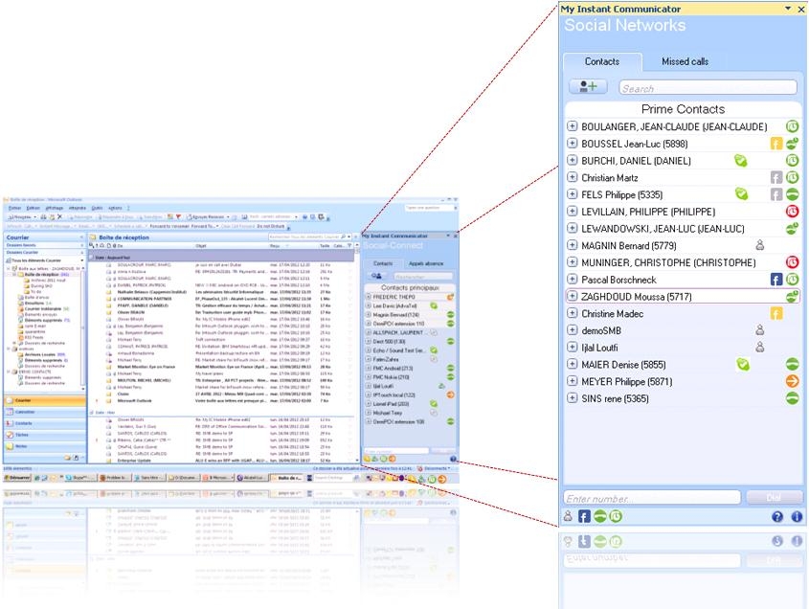Open the dropdown arrow in the enlarged My Instant Communicator title bar
This screenshot has height=609, width=809.
788,9
